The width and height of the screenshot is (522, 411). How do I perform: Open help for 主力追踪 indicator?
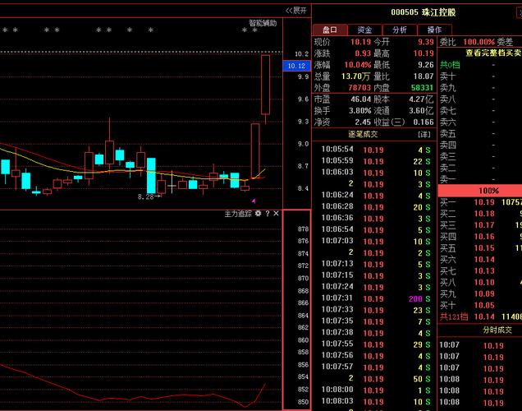click(268, 214)
